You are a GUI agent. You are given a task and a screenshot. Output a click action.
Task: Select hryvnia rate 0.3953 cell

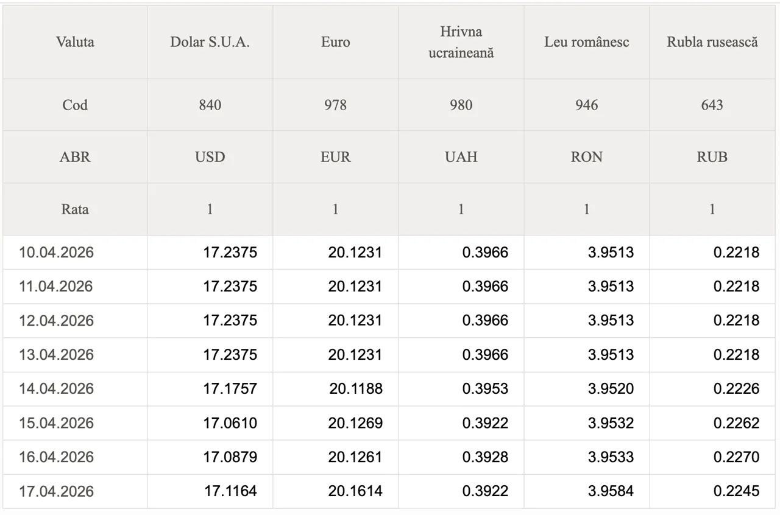pyautogui.click(x=485, y=388)
